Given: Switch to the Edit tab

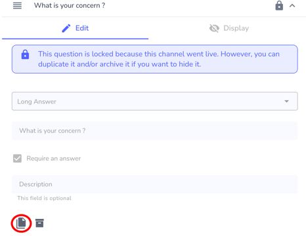Looking at the screenshot, I should (76, 28).
